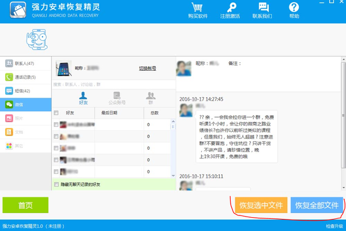Click the hand-and-phone mascot icon
The height and width of the screenshot is (231, 346).
pos(37,40)
